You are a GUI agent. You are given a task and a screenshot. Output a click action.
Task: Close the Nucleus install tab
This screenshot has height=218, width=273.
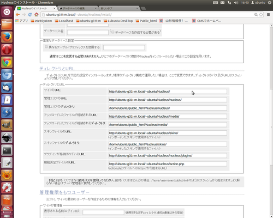54,8
